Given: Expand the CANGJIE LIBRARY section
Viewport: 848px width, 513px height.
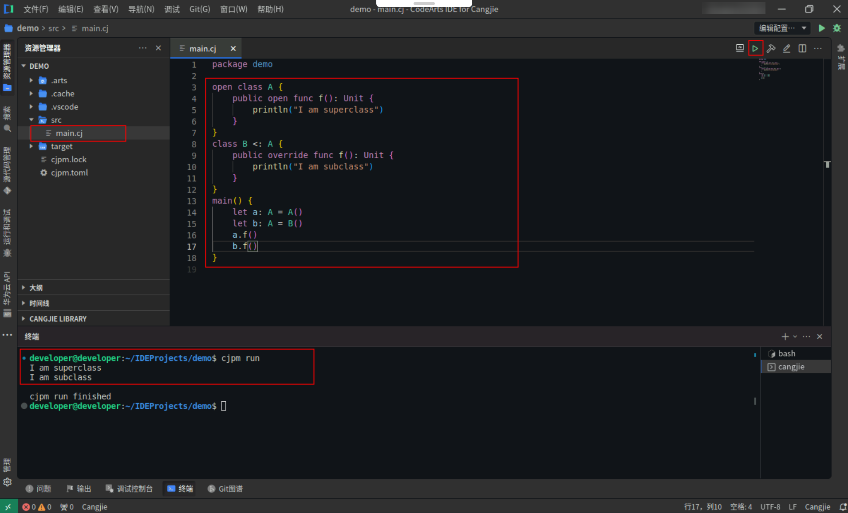Looking at the screenshot, I should [93, 319].
